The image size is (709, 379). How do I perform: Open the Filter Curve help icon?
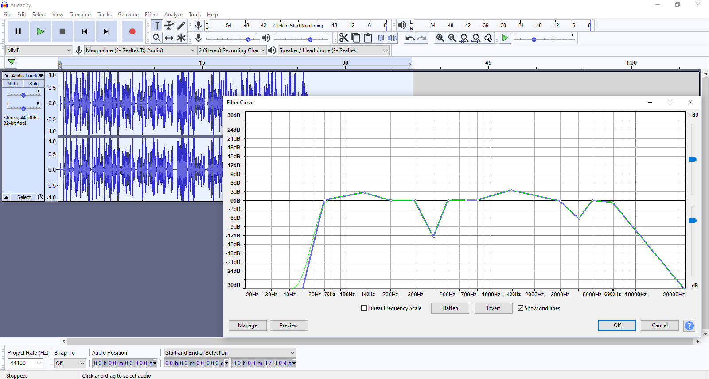tap(689, 325)
